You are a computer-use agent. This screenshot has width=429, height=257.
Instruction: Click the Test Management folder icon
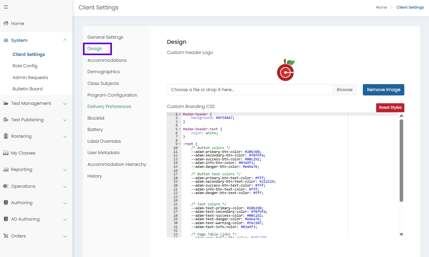6,103
